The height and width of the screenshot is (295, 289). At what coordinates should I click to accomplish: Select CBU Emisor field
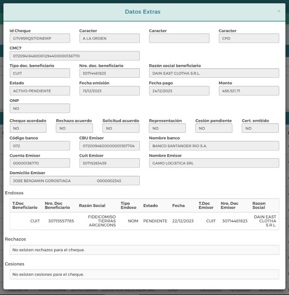[x=109, y=146]
